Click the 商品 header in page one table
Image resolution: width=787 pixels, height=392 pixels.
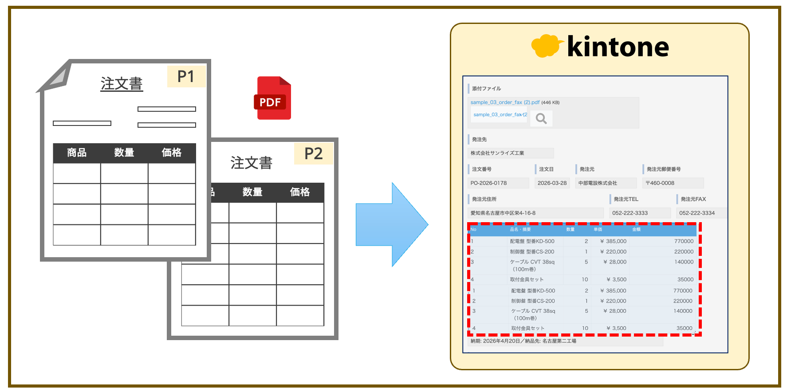77,153
